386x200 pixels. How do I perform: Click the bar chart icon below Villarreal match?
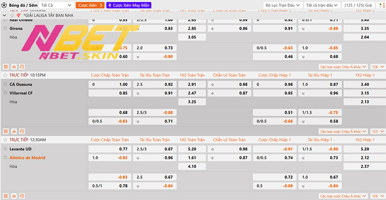click(x=14, y=131)
